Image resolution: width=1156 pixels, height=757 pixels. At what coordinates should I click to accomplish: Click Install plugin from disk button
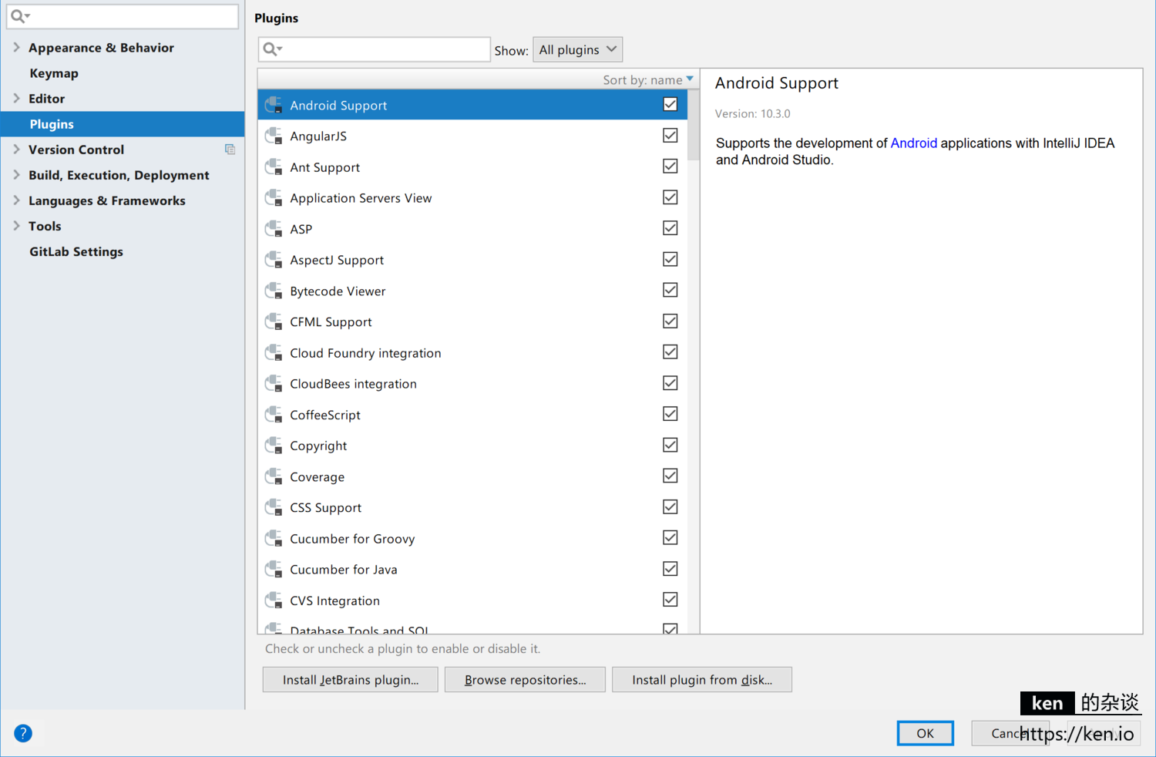702,680
